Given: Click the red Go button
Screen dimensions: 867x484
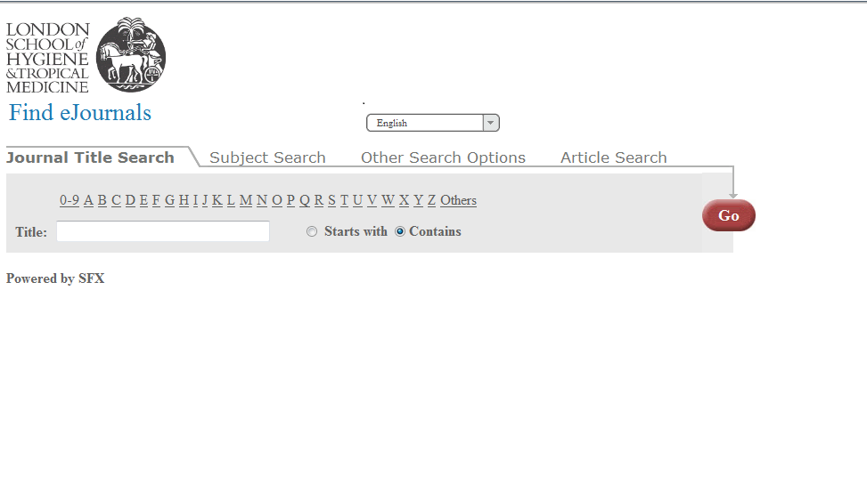Looking at the screenshot, I should pos(729,215).
